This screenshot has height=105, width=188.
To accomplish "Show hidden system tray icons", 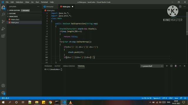I will (150, 102).
